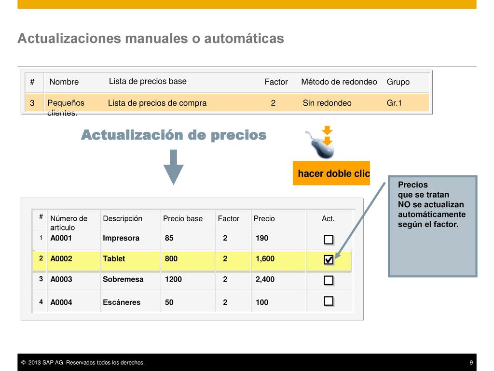Click 'Lista de precios base' column header

click(x=148, y=81)
